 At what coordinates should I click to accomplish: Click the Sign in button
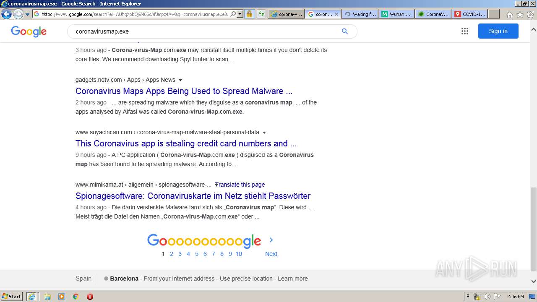498,31
